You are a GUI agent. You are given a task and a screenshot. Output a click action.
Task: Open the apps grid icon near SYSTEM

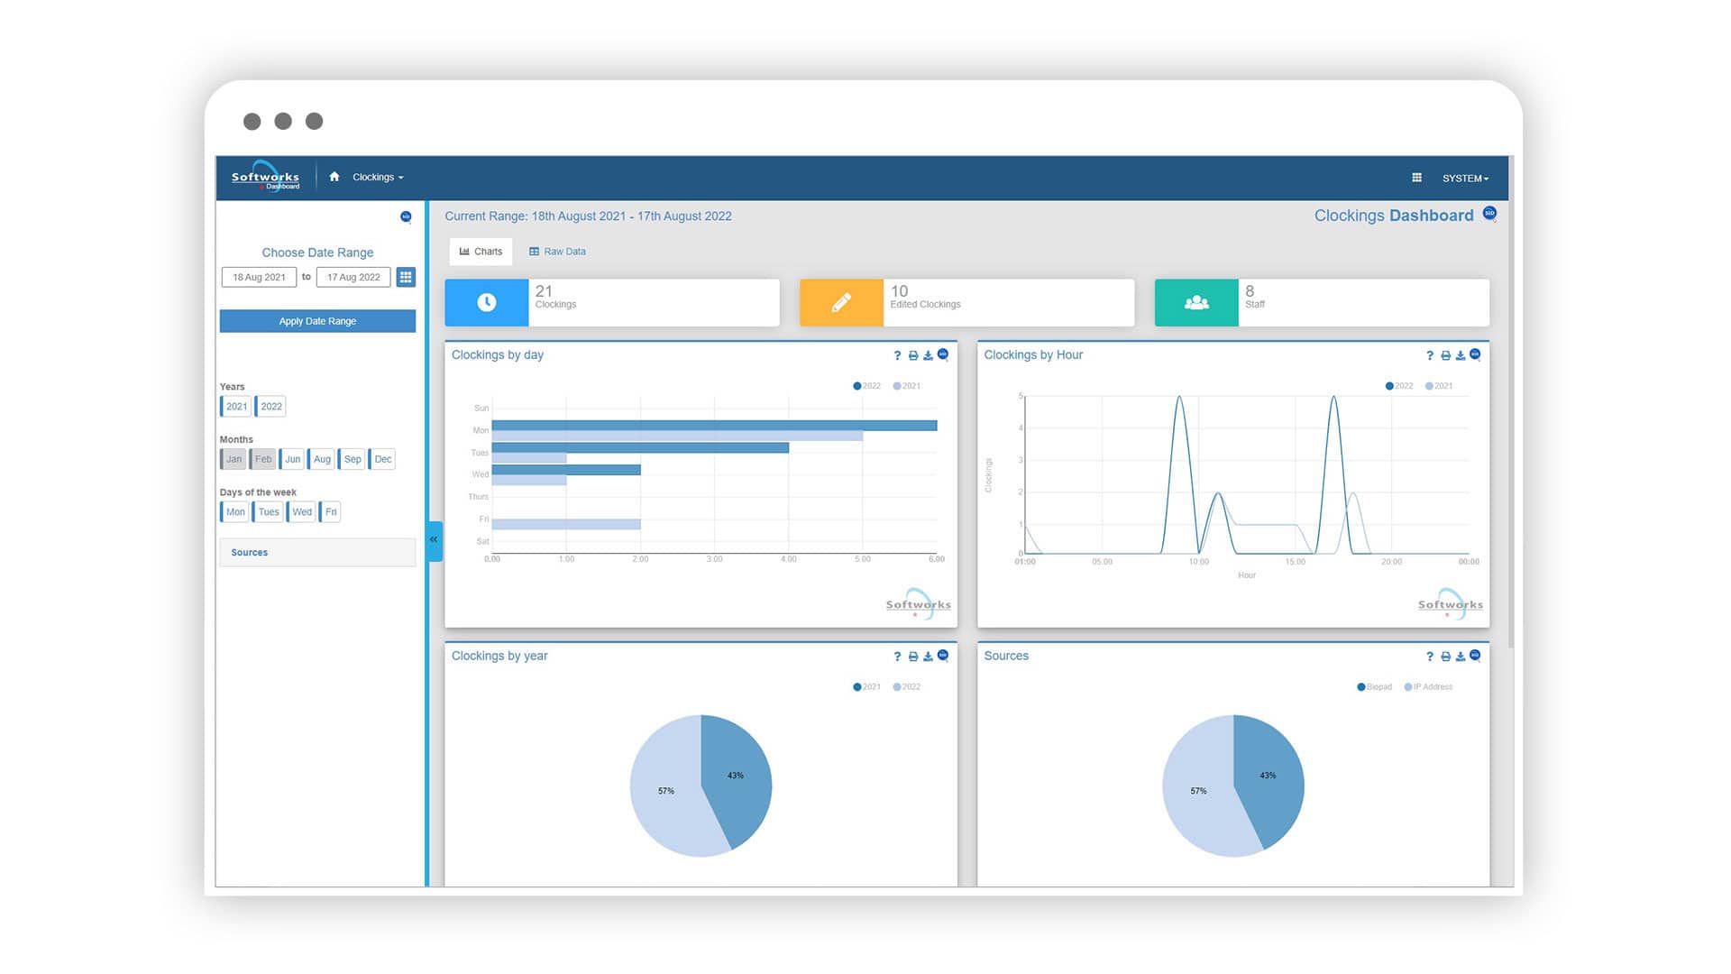[1416, 178]
